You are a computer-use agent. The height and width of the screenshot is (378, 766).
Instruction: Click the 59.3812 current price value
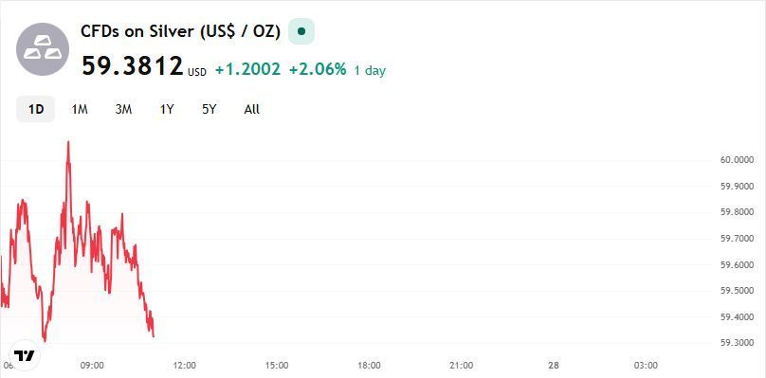click(133, 66)
